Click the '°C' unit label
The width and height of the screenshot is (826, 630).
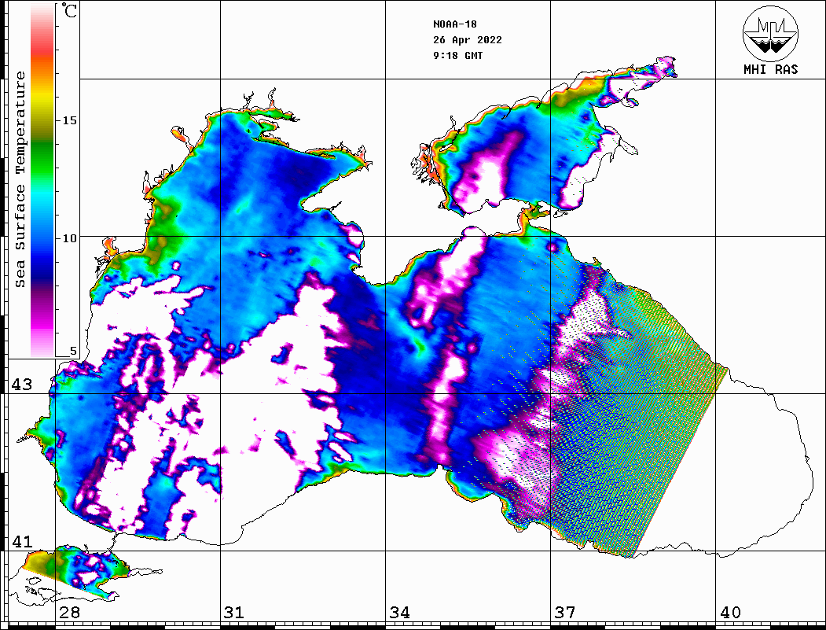(x=69, y=10)
